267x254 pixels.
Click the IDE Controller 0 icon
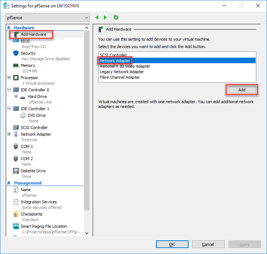pyautogui.click(x=16, y=90)
